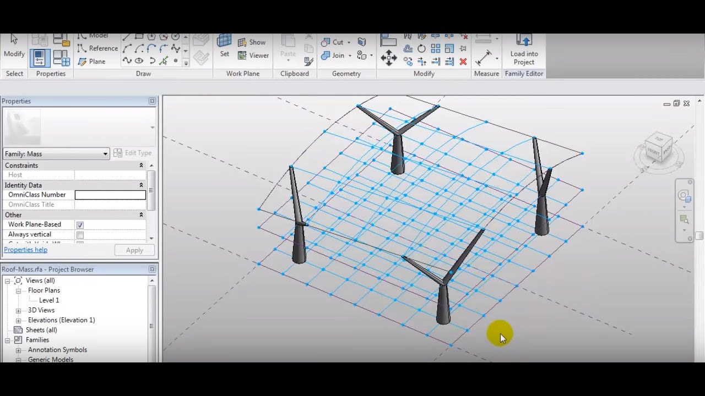Click the OmniClass Number input field
705x396 pixels.
(x=110, y=195)
